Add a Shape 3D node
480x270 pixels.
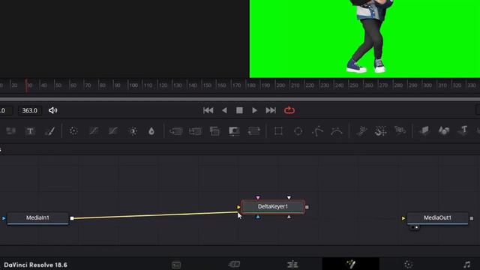click(444, 130)
